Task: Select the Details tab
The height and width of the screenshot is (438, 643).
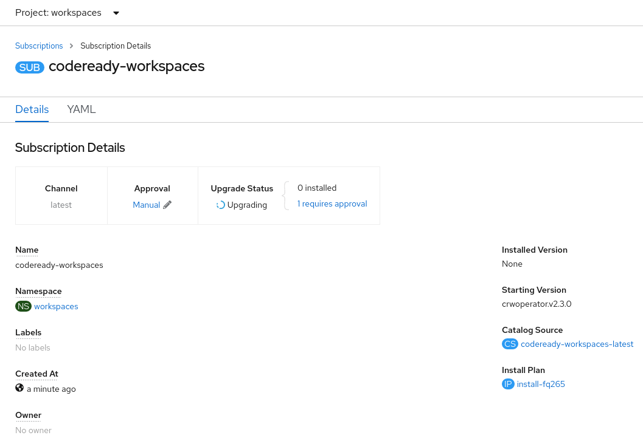Action: pos(32,109)
